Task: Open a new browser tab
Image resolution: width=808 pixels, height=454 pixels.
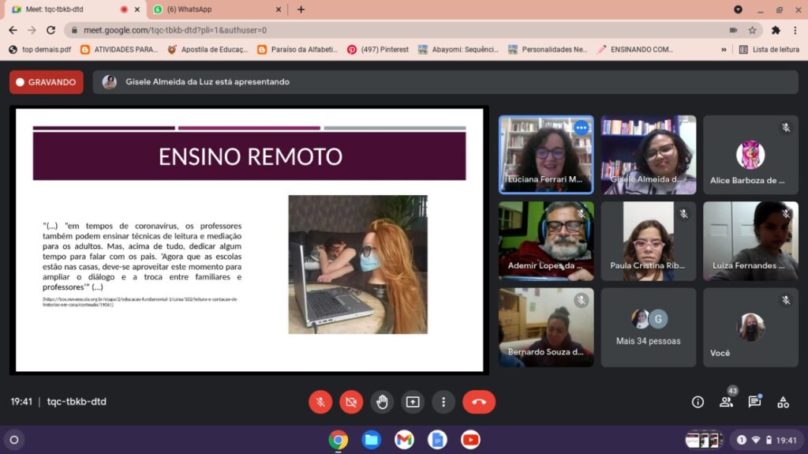Action: coord(301,9)
